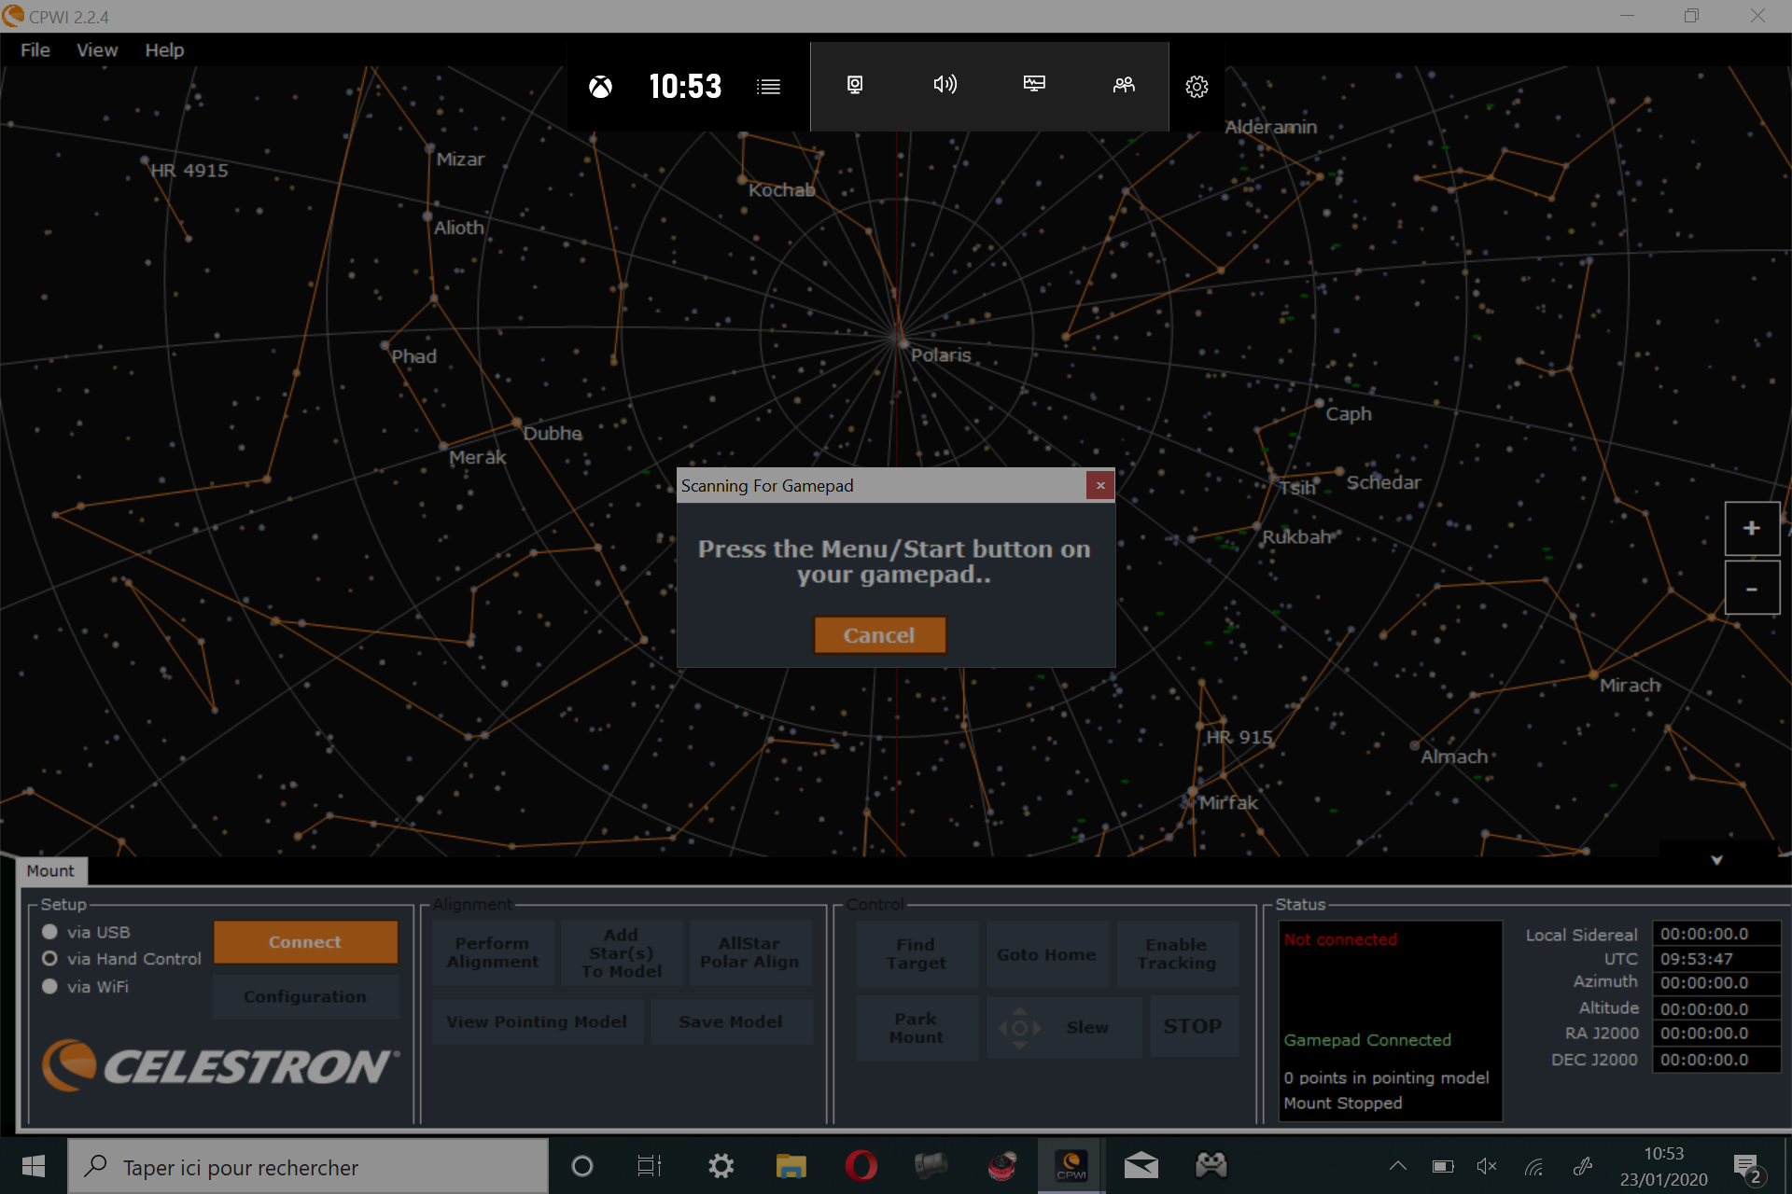Click Goto Home
This screenshot has height=1194, width=1792.
pos(1046,953)
